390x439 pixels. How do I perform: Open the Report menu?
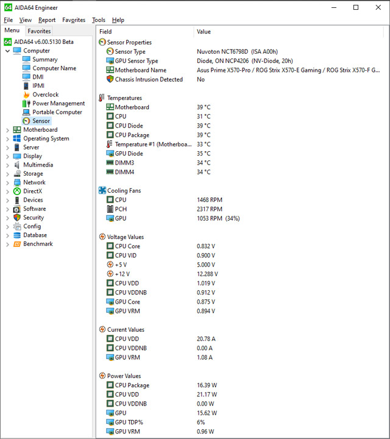[x=47, y=20]
